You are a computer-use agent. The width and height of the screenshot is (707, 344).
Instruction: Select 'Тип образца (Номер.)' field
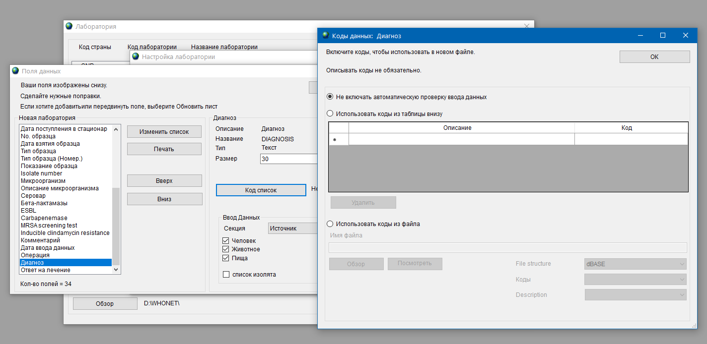(66, 159)
